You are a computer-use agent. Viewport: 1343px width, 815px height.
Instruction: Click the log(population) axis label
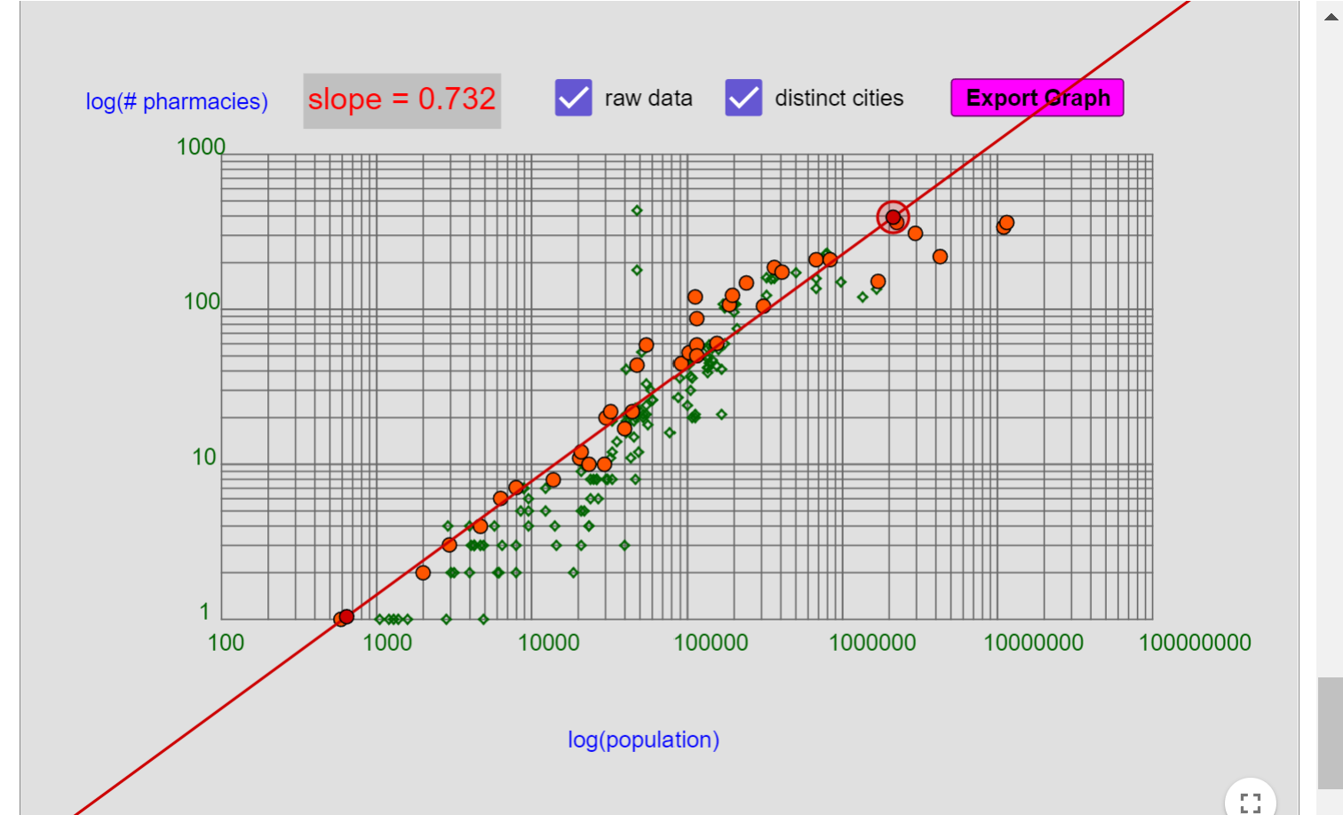[x=643, y=740]
